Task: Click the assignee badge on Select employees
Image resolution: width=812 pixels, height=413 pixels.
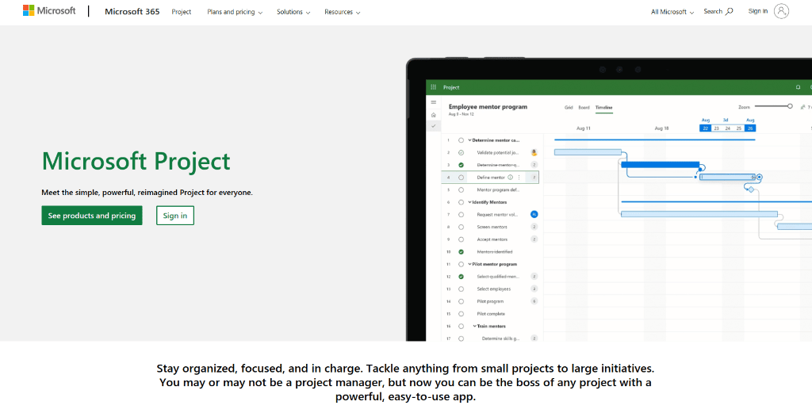Action: 534,289
